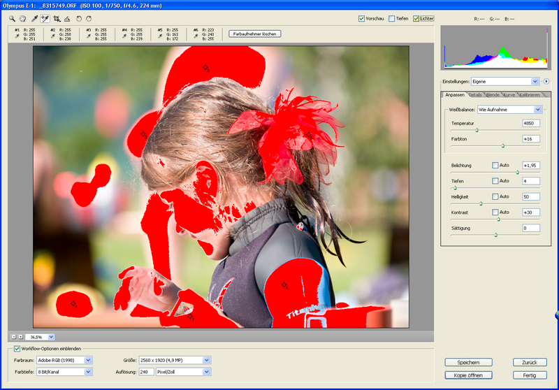Open the Kurve tab
559x390 pixels.
click(x=509, y=95)
